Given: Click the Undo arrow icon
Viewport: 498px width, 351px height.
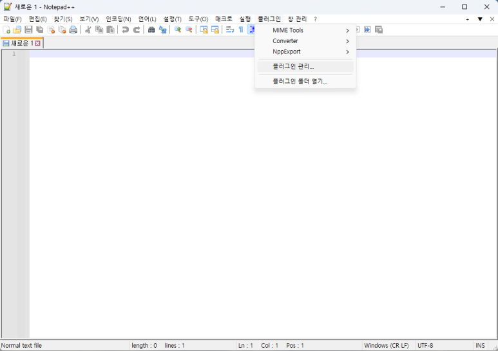Looking at the screenshot, I should coord(126,30).
